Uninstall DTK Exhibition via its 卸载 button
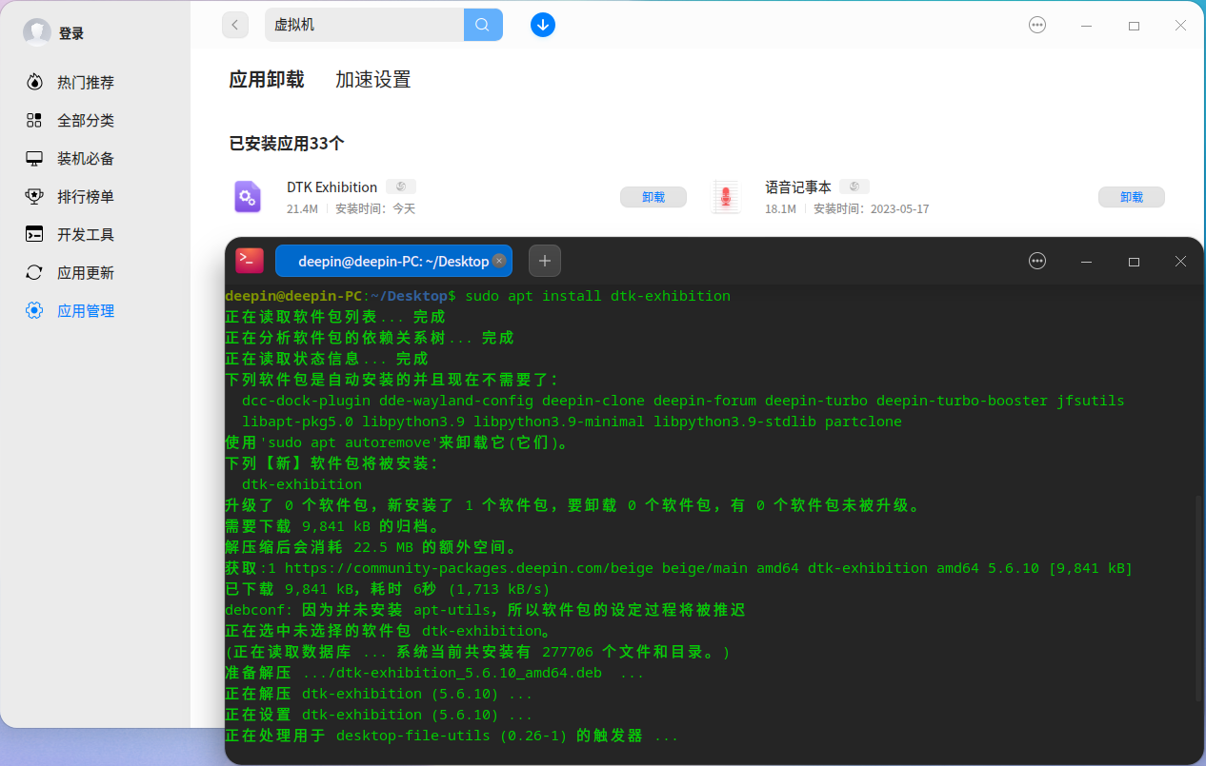Screen dimensions: 1206x766 (x=653, y=197)
